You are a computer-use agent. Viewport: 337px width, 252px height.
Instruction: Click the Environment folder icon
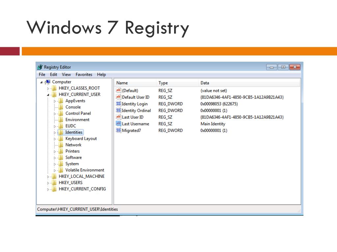(61, 119)
